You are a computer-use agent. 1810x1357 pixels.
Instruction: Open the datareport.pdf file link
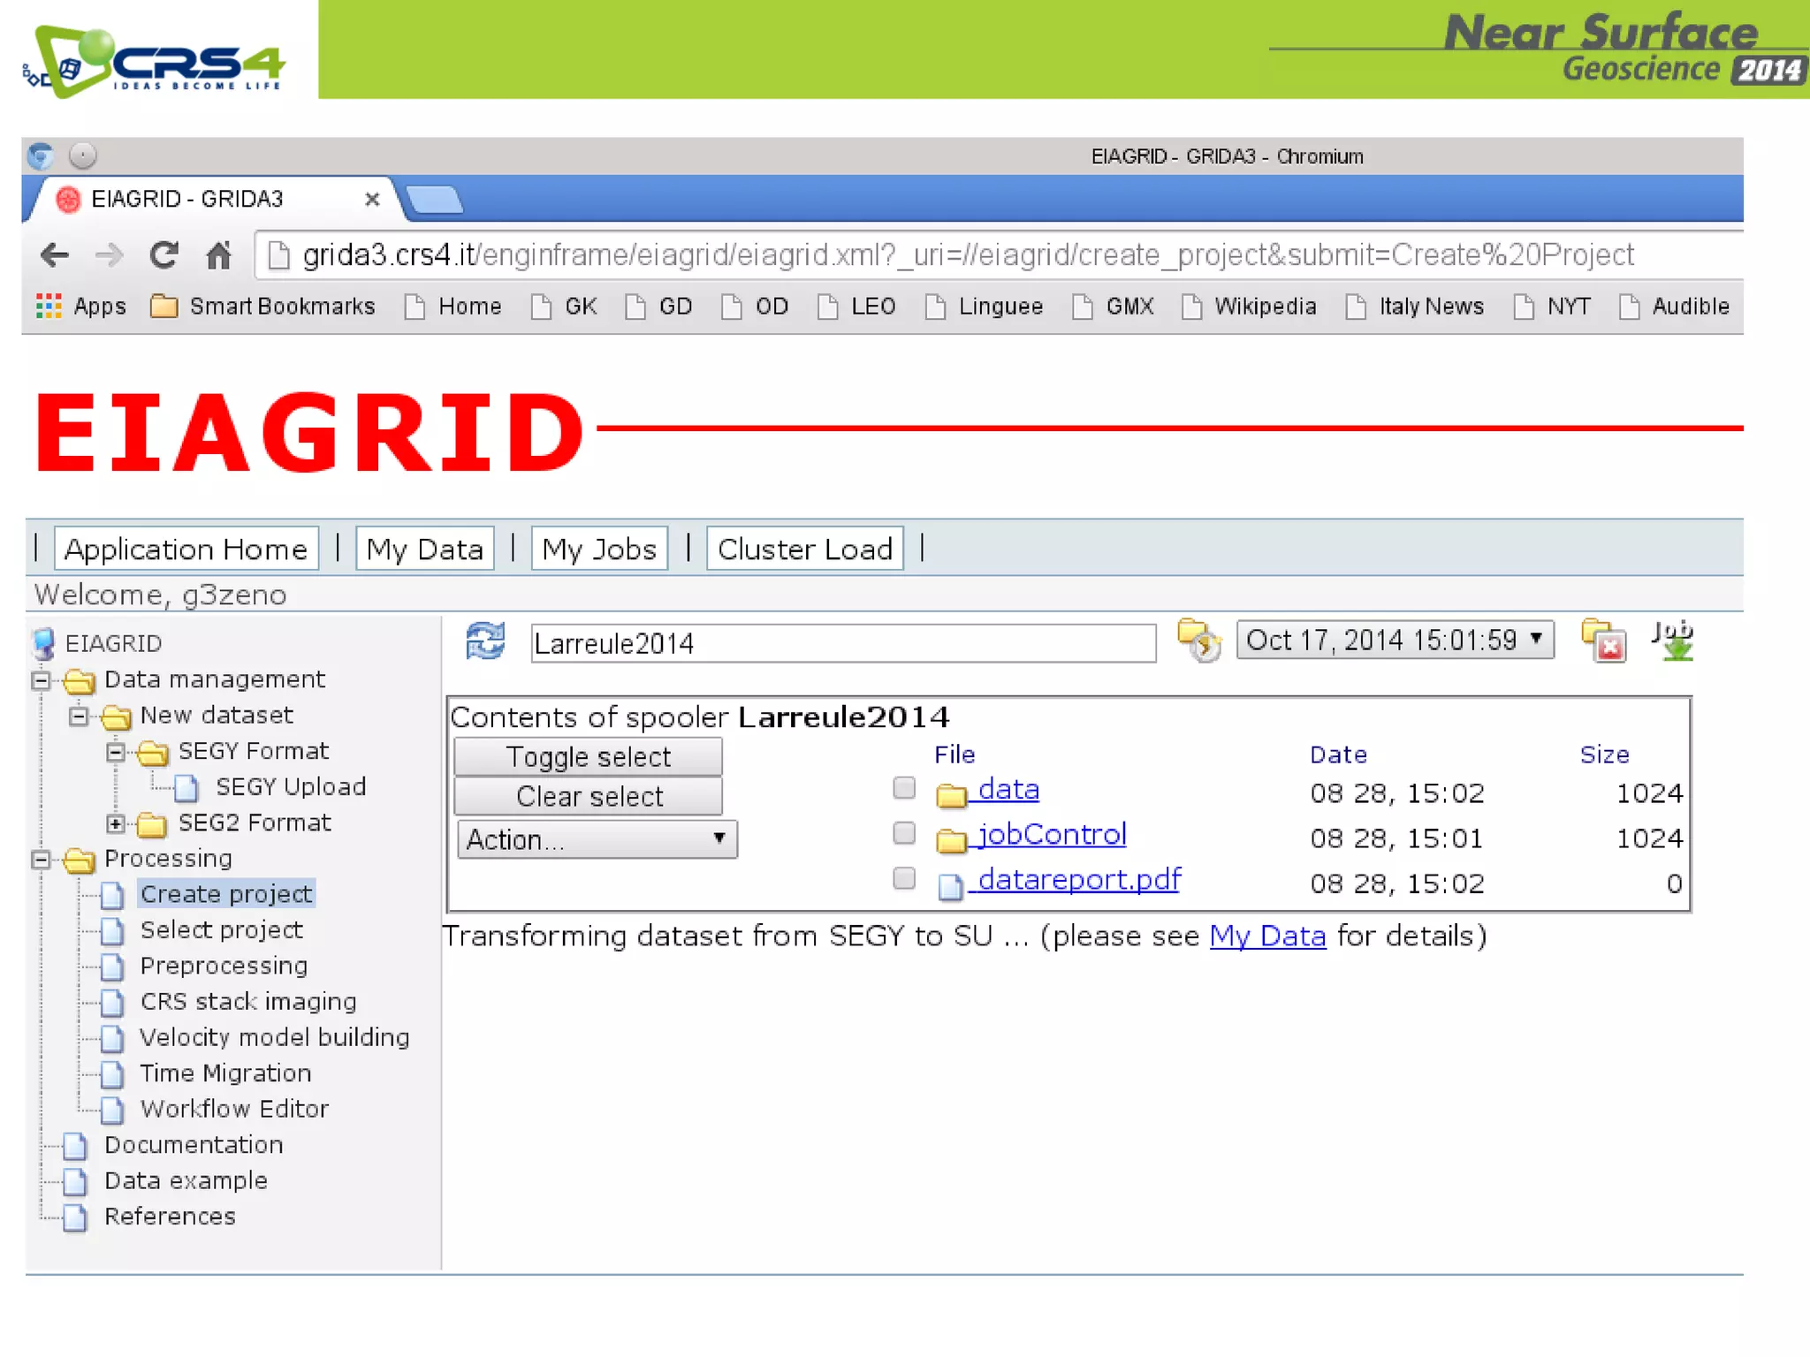[x=1078, y=880]
